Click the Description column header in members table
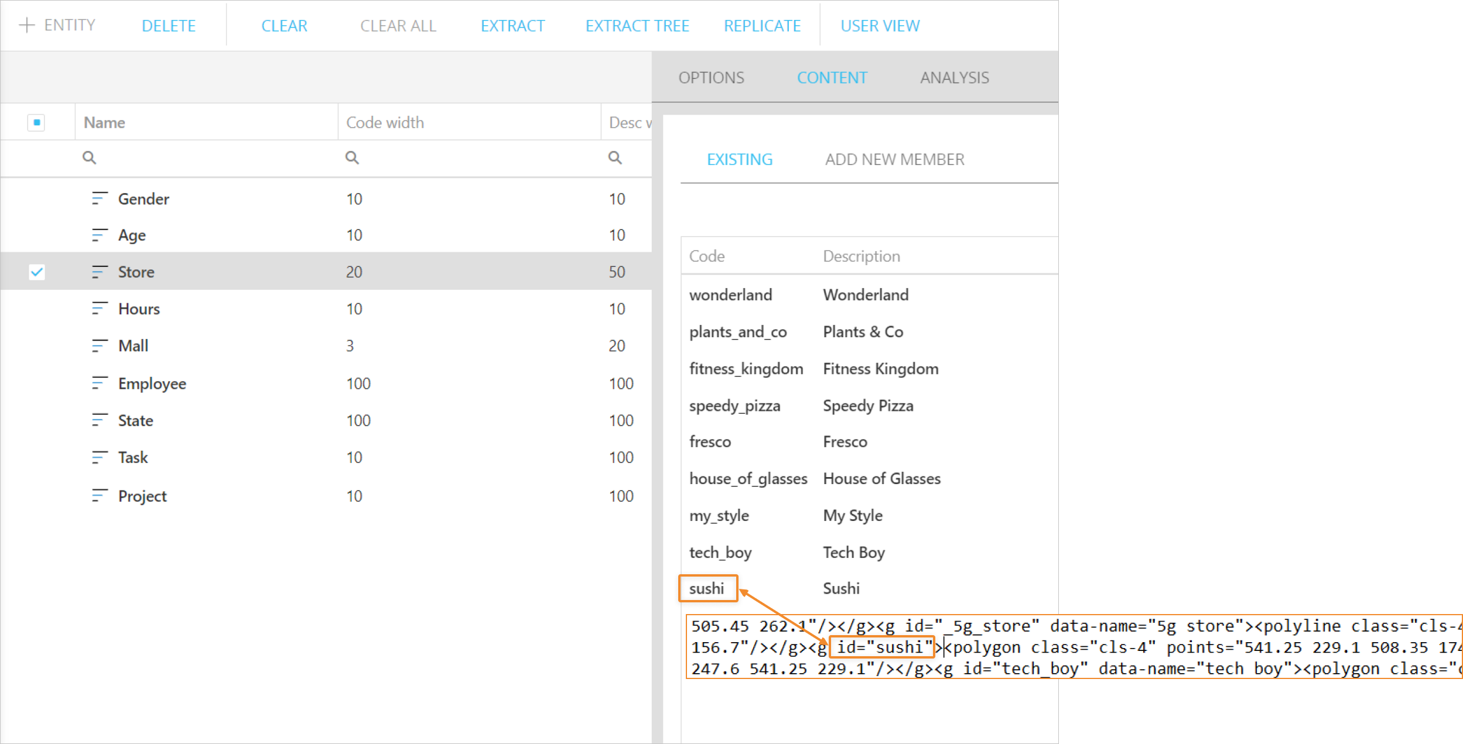1463x744 pixels. pyautogui.click(x=861, y=256)
